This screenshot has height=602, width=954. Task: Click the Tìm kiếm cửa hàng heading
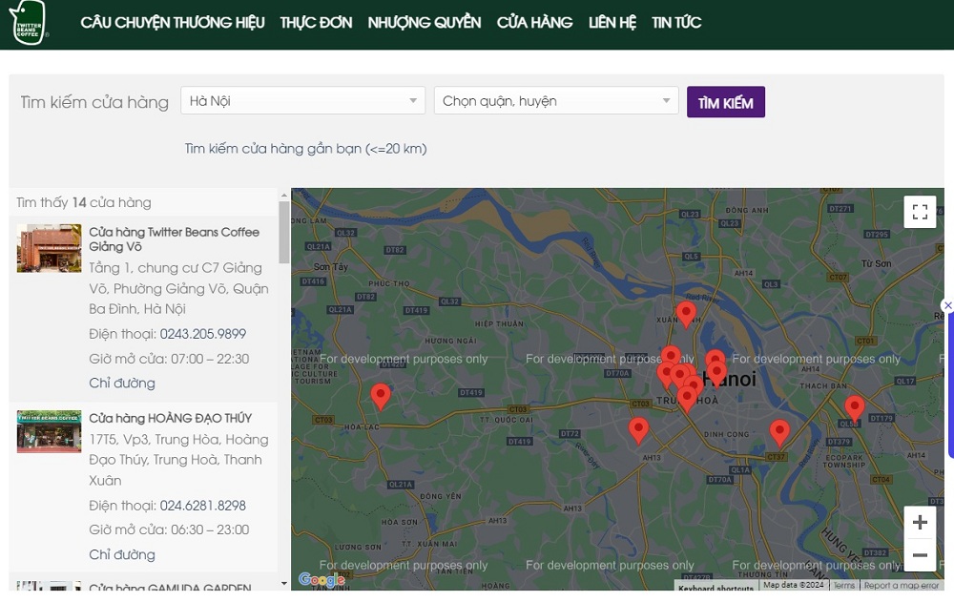tap(94, 102)
